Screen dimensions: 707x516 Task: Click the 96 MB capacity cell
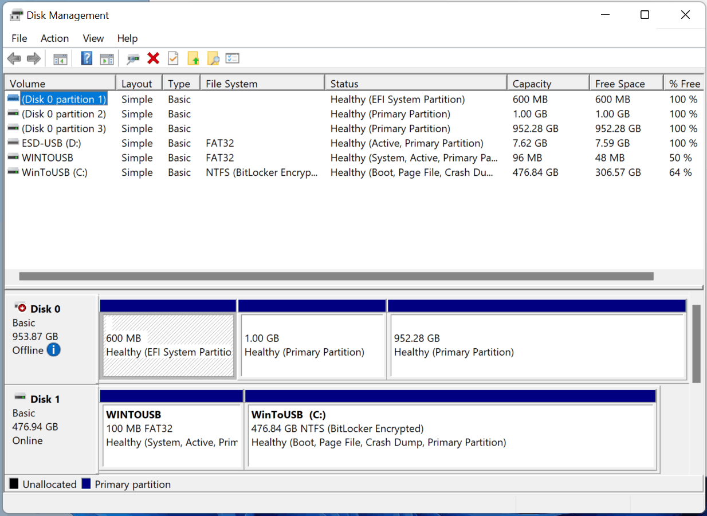click(x=528, y=157)
